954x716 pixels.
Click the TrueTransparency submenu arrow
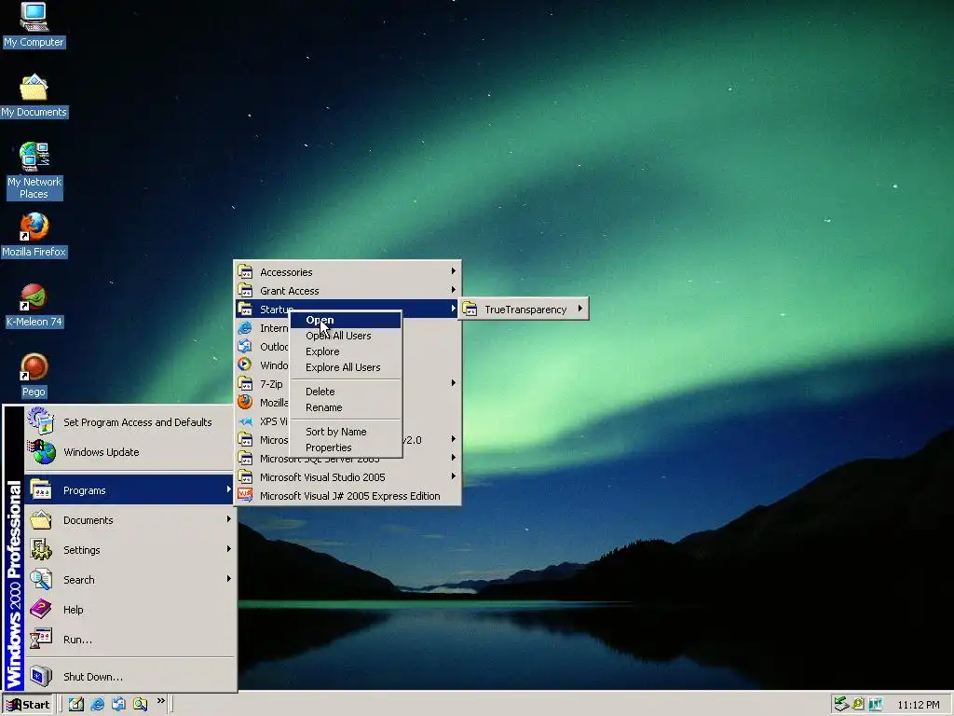click(579, 309)
